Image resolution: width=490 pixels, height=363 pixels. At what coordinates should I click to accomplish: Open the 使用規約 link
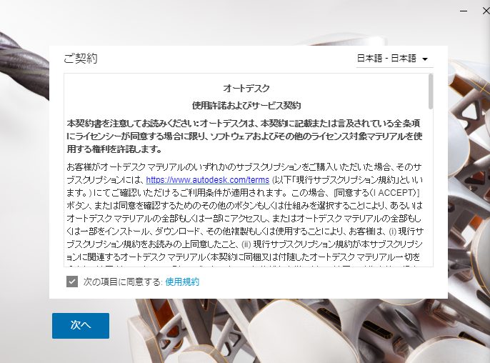pos(182,282)
